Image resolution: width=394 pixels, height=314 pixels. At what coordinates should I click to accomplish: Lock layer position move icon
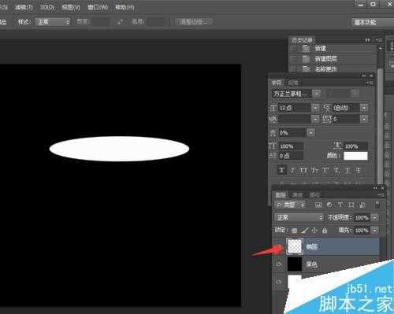point(314,231)
